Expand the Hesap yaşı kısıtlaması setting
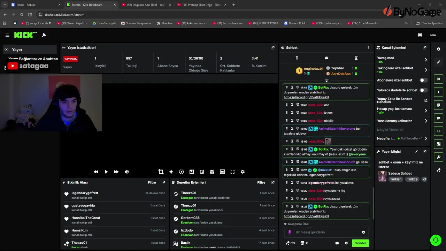The image size is (446, 251). coord(426,111)
